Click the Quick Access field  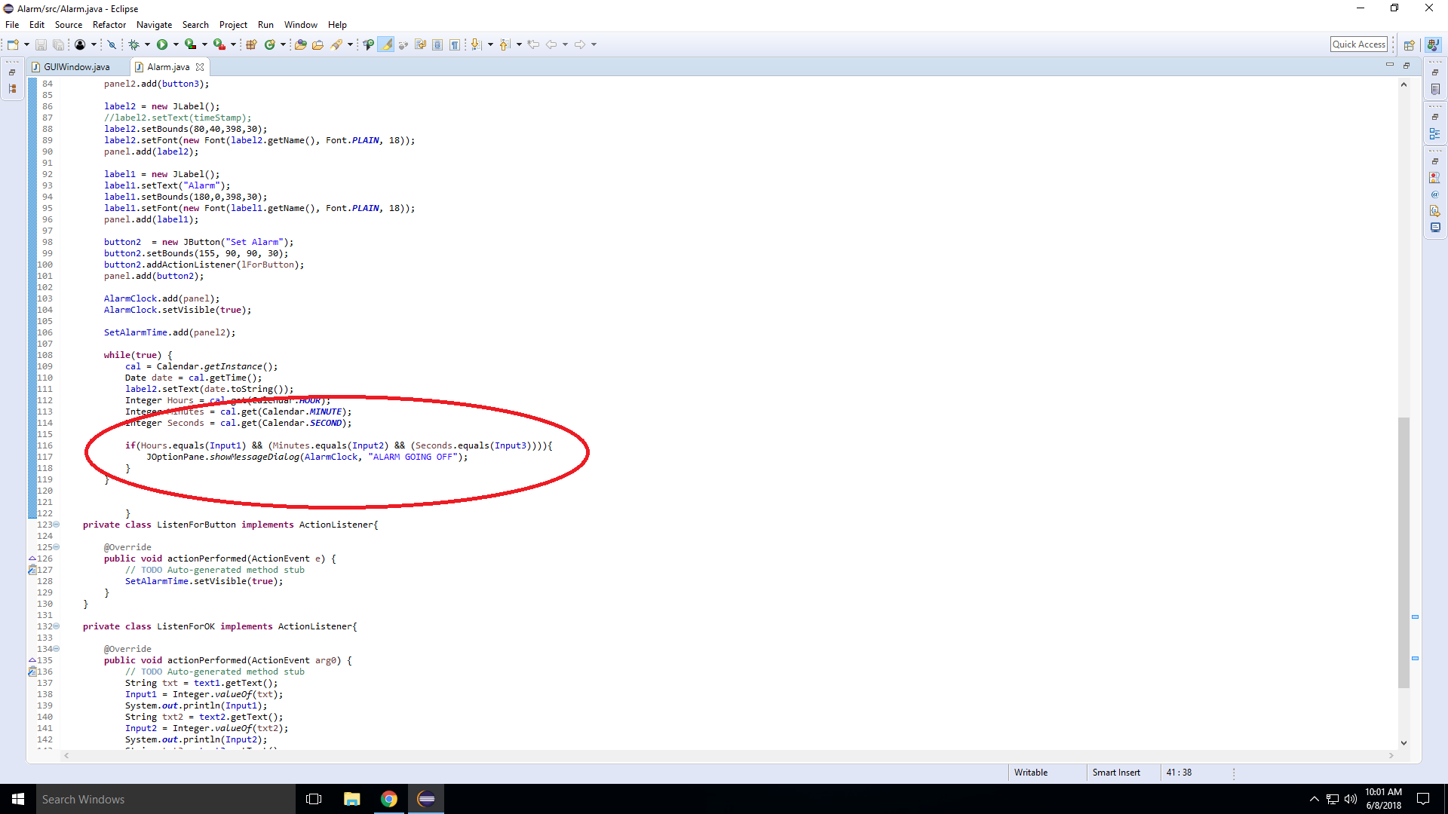pos(1358,44)
